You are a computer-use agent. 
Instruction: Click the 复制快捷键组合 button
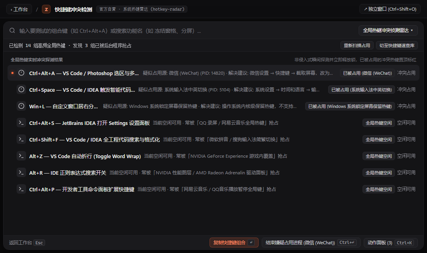(234, 242)
